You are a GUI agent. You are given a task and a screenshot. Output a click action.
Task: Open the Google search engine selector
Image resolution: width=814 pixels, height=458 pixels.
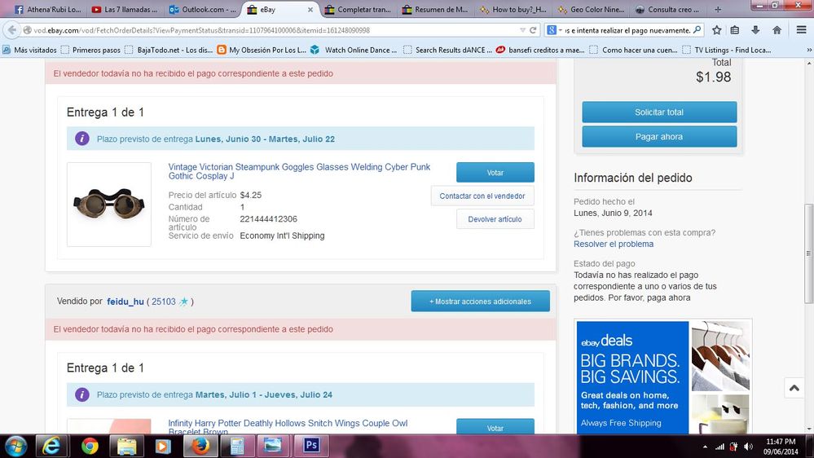point(554,30)
